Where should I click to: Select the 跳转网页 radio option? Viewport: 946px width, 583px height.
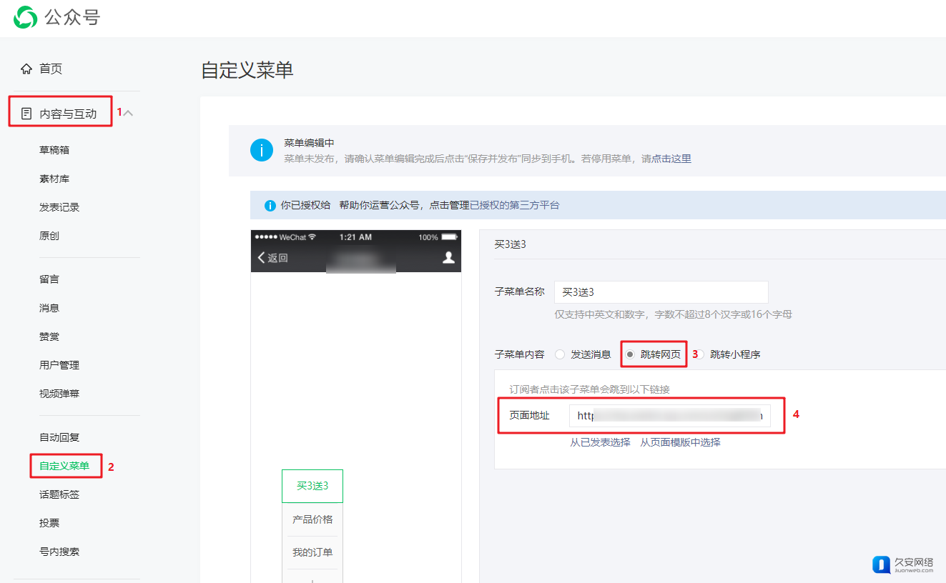click(x=630, y=354)
